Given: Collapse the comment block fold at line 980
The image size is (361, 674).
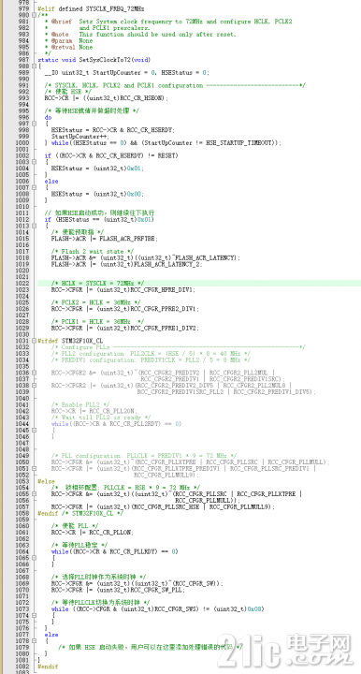Looking at the screenshot, I should click(34, 15).
